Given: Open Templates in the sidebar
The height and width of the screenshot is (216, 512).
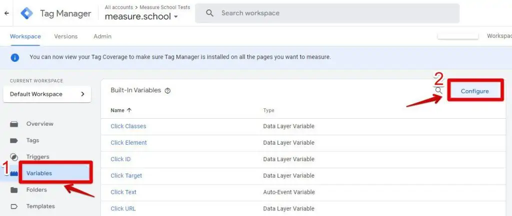Looking at the screenshot, I should pyautogui.click(x=40, y=206).
